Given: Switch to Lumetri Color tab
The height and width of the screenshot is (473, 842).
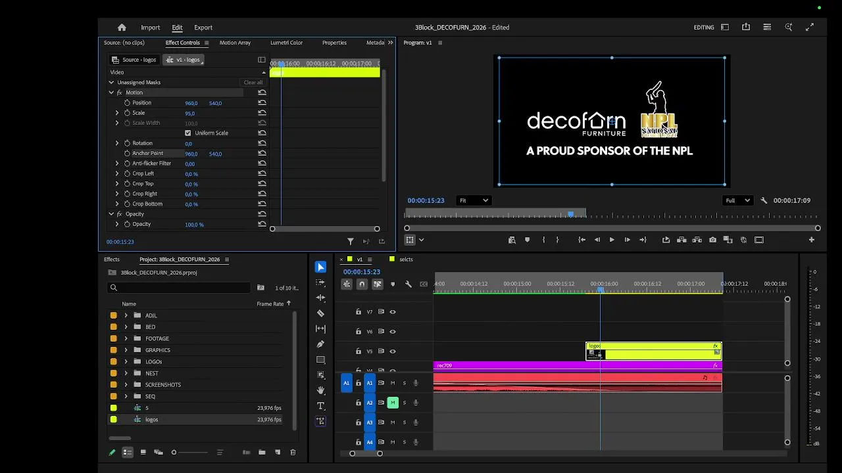Looking at the screenshot, I should [x=286, y=43].
